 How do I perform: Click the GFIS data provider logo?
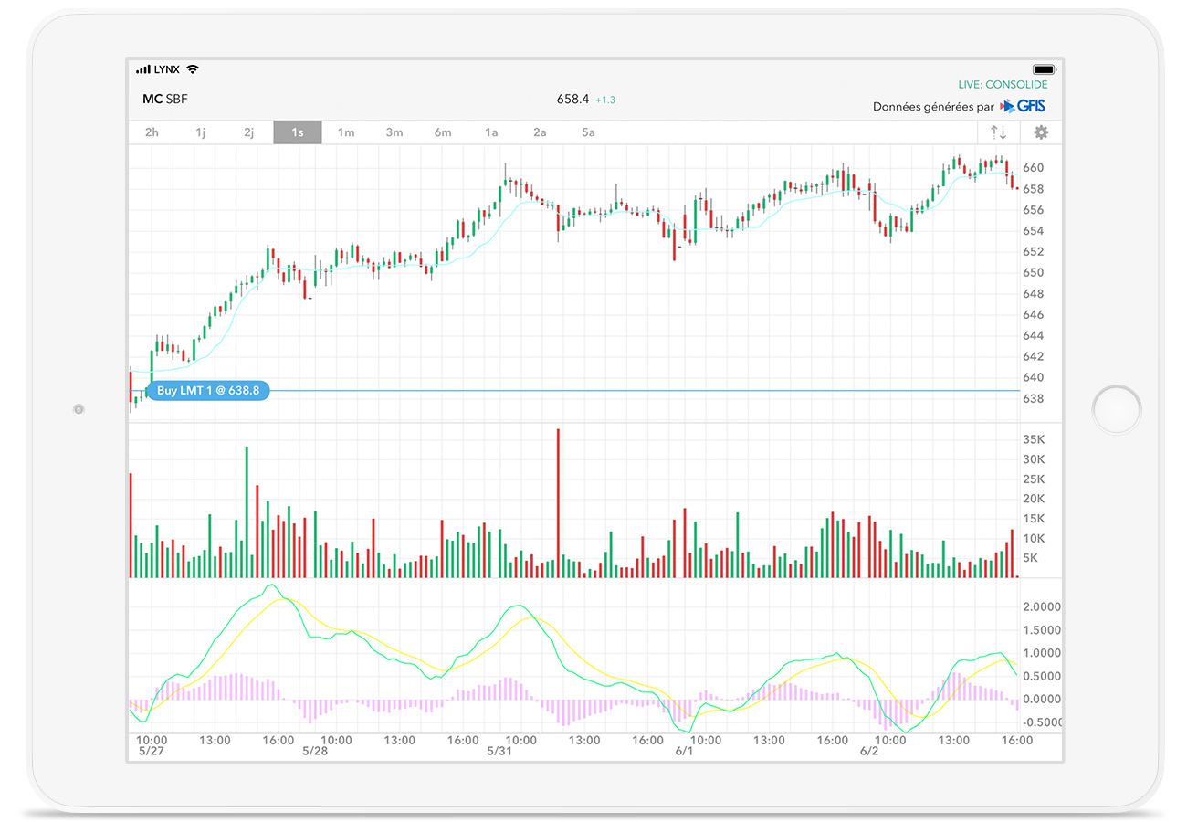1023,106
